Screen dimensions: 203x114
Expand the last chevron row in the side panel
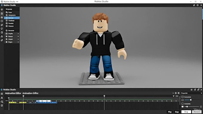12,42
